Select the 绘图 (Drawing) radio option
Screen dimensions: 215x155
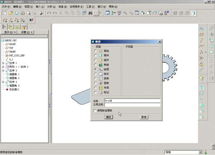pyautogui.click(x=95, y=69)
